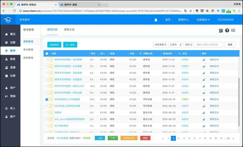Image resolution: width=243 pixels, height=147 pixels.
Task: Click the unlock icon for 物理学 row
Action: 204,113
